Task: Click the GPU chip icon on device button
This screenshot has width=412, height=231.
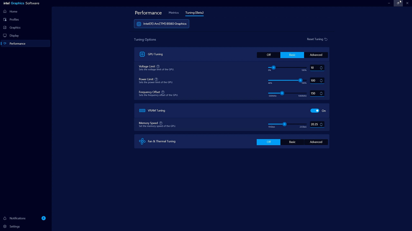Action: click(x=139, y=24)
